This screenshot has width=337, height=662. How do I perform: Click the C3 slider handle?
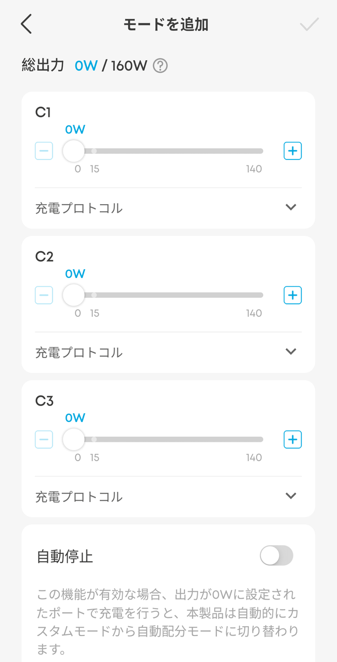click(73, 440)
